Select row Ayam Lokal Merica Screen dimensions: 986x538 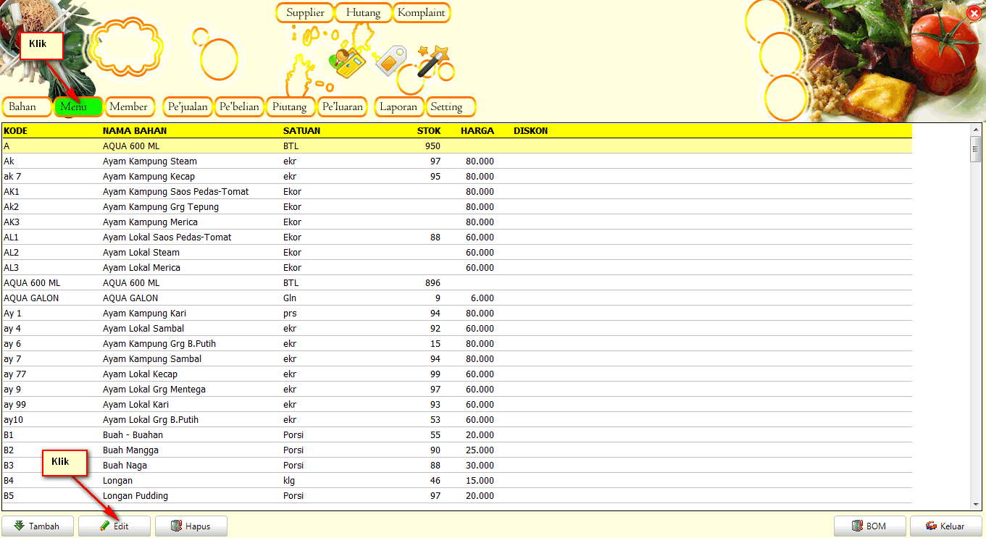pyautogui.click(x=457, y=268)
